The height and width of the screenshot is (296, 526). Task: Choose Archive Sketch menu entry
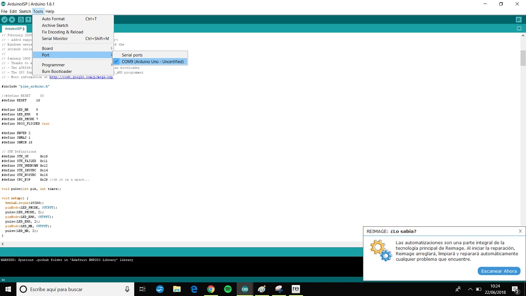pos(73,25)
